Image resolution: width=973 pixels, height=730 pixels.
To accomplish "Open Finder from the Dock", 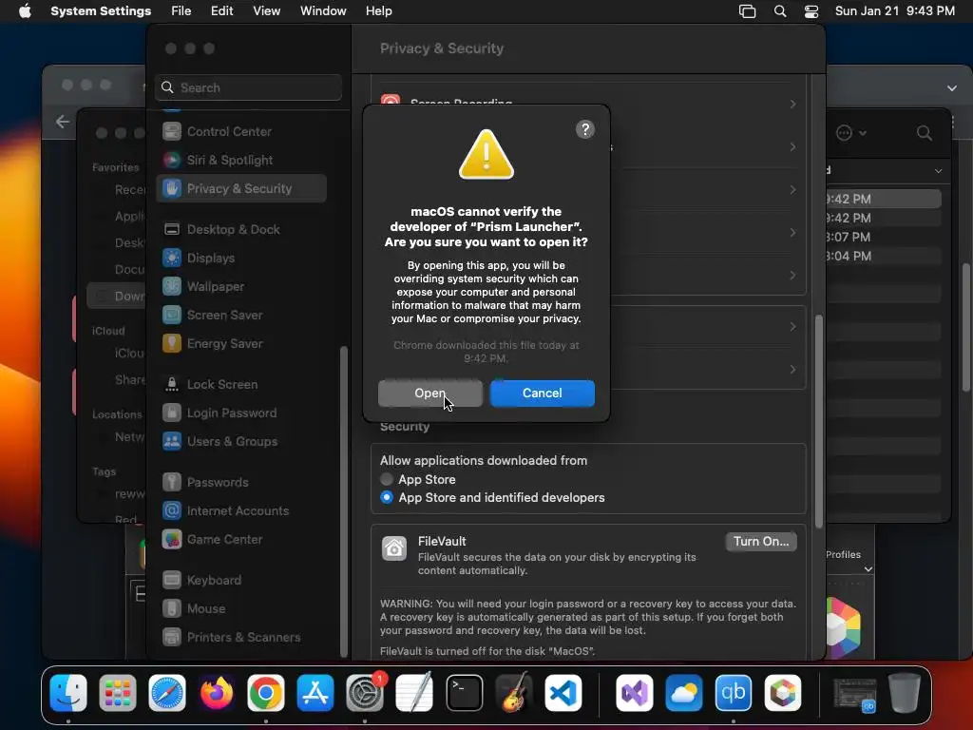I will [68, 693].
